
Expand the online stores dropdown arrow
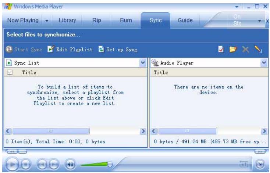point(259,21)
